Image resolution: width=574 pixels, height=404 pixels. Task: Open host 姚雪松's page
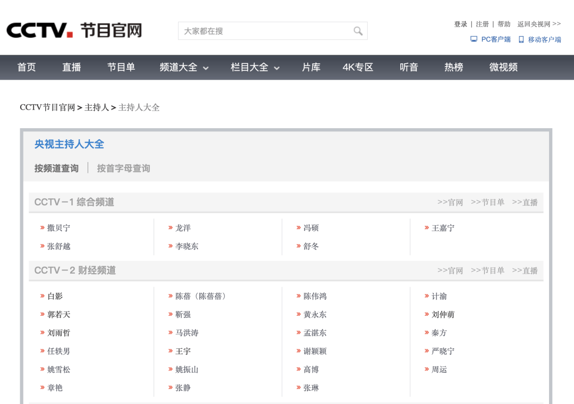click(x=58, y=369)
